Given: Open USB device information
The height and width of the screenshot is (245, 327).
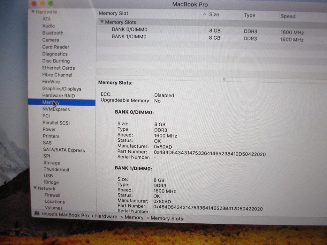Looking at the screenshot, I should [x=48, y=176].
